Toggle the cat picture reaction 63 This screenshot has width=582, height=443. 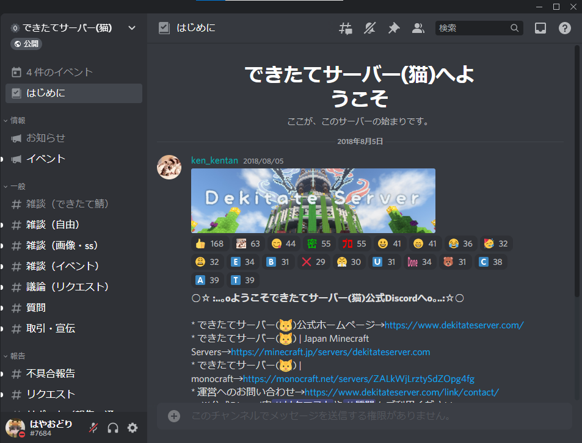(249, 243)
